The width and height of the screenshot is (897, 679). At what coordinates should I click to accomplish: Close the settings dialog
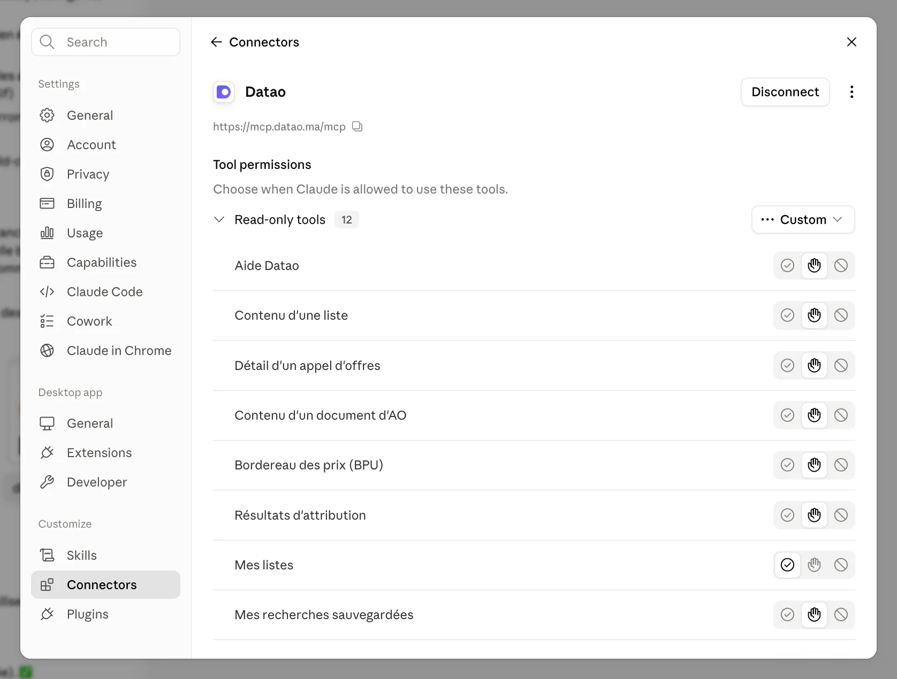point(852,42)
